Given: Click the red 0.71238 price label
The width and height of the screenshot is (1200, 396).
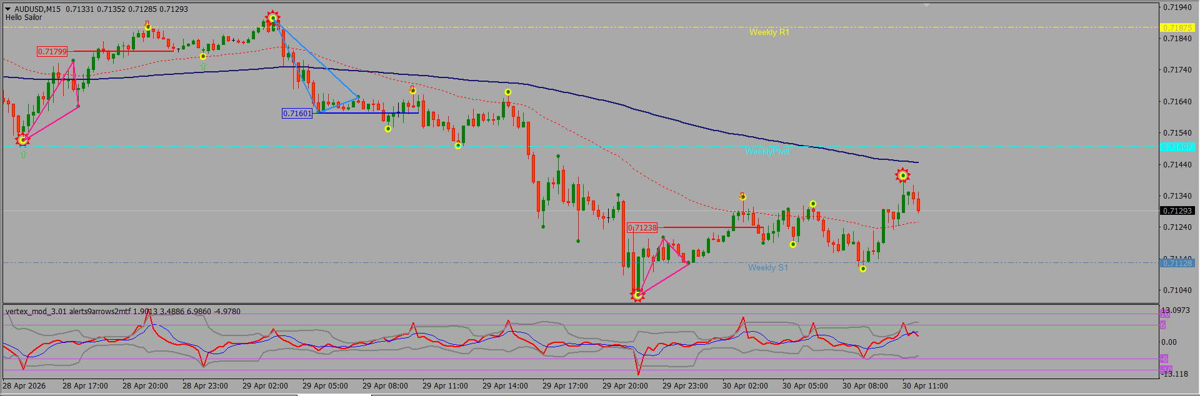Looking at the screenshot, I should (x=642, y=228).
